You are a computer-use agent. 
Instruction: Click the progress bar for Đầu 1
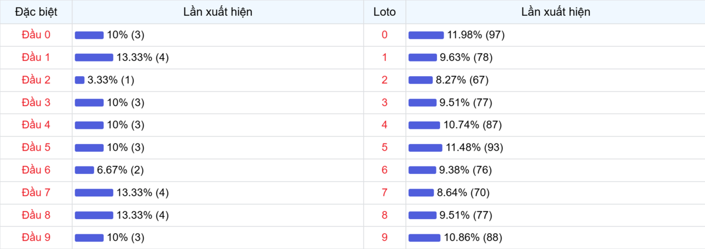pyautogui.click(x=94, y=57)
